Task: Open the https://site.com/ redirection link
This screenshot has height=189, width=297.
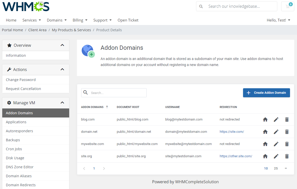Action: (x=232, y=132)
